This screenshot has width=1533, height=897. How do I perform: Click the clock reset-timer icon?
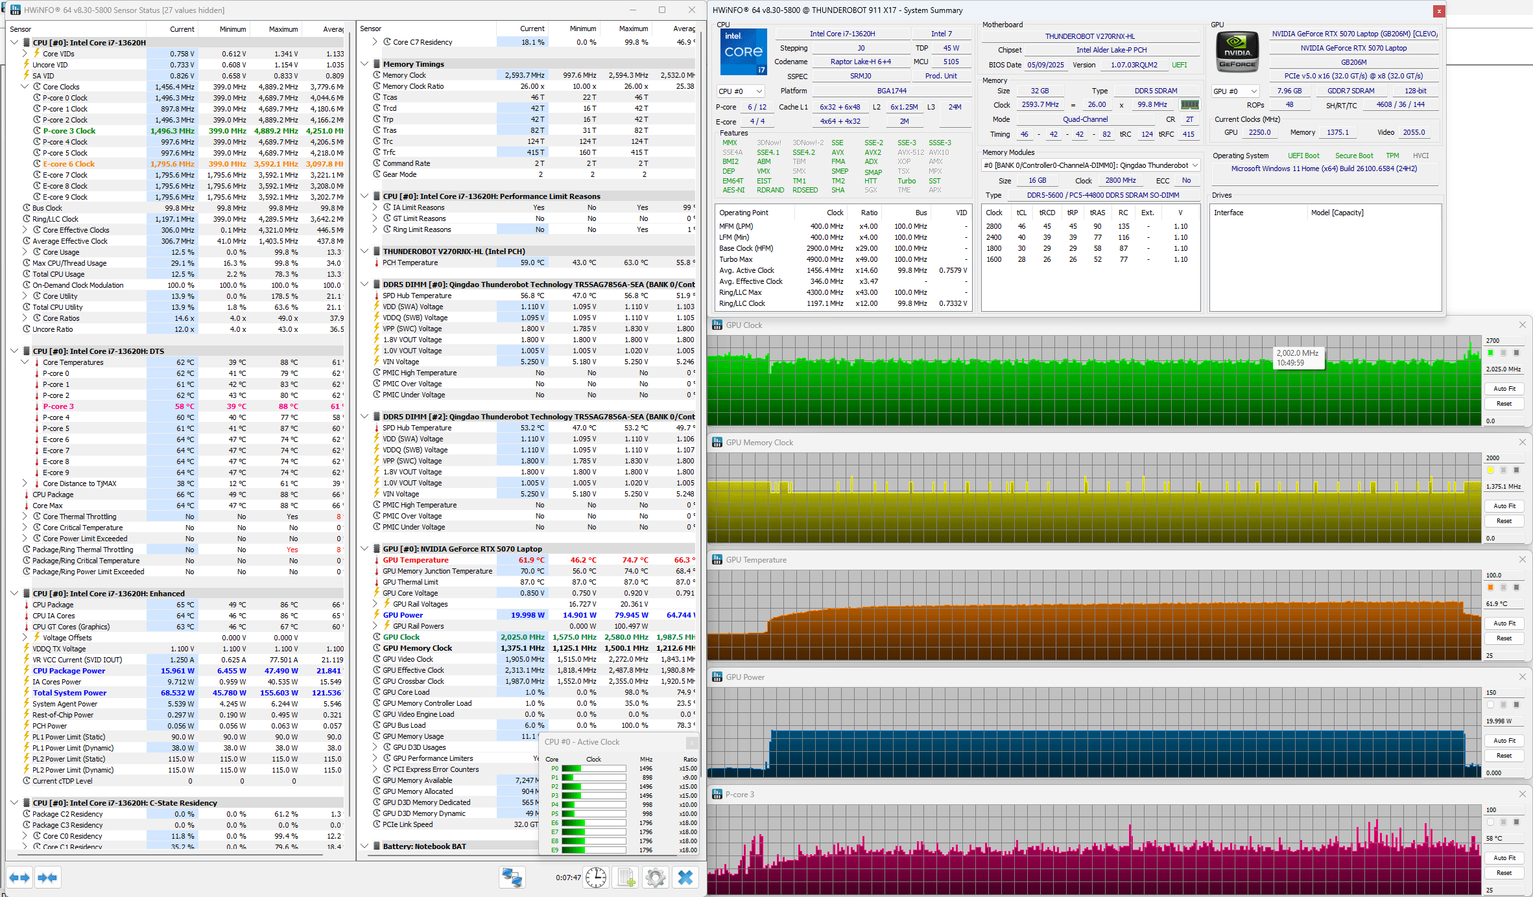[595, 878]
